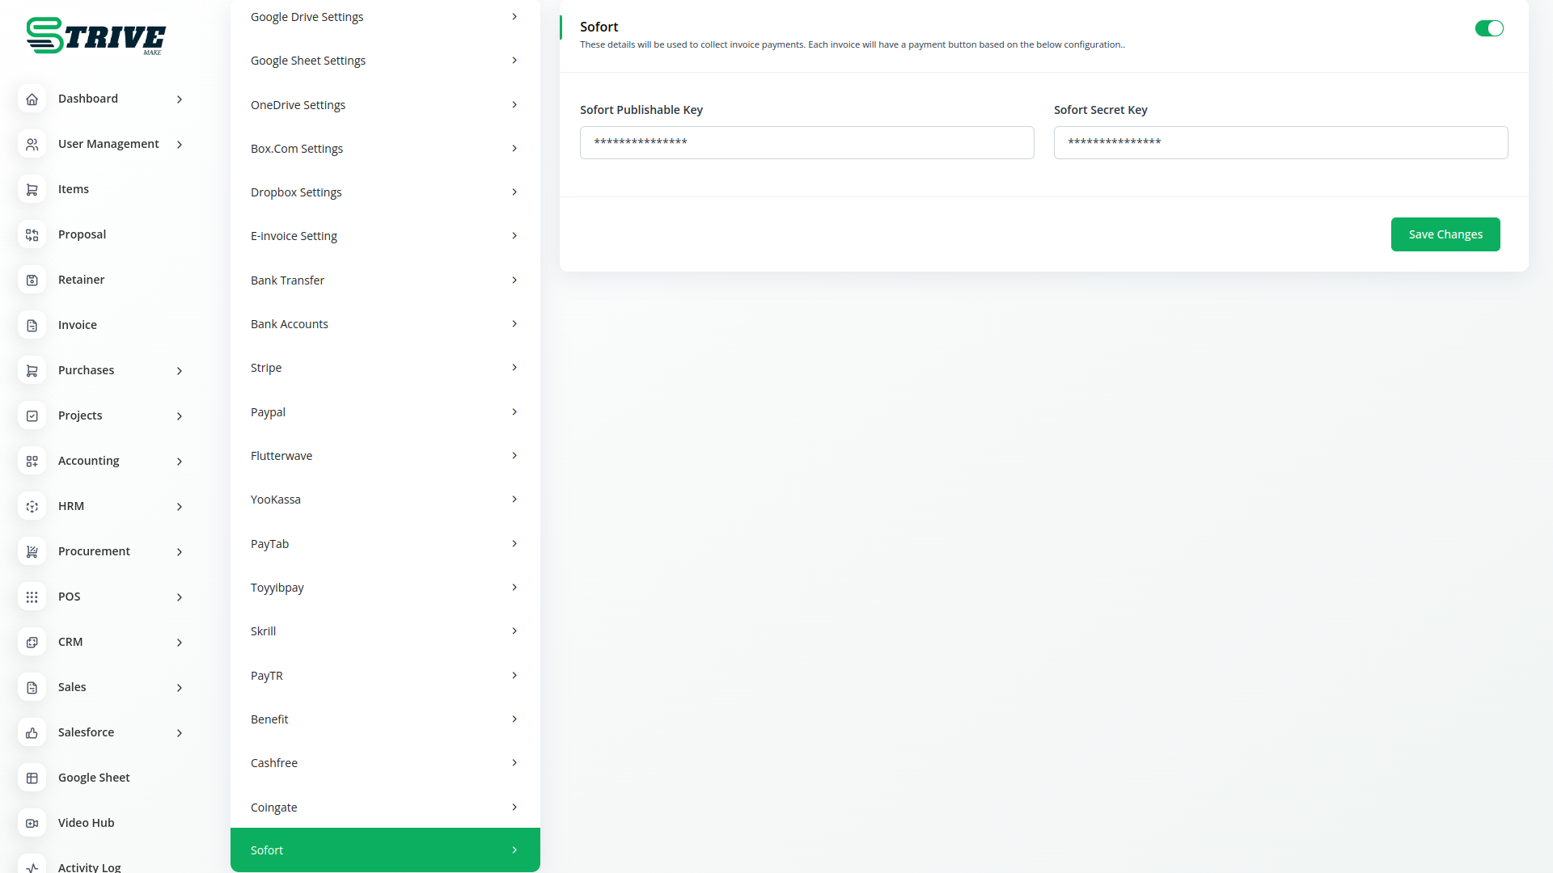Screen dimensions: 1553x873
Task: Click the Strive logo
Action: point(95,36)
